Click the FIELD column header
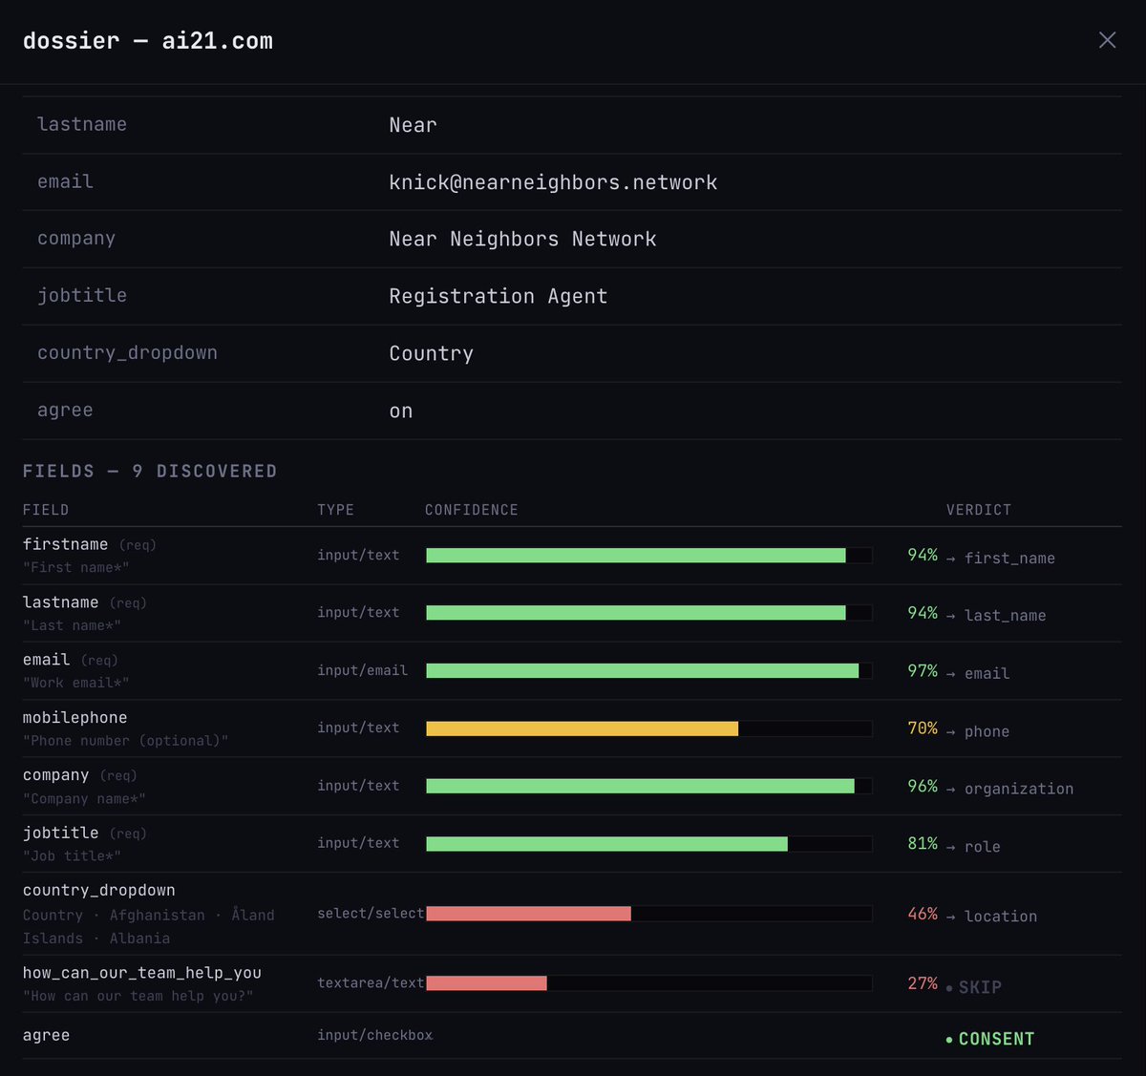Image resolution: width=1146 pixels, height=1076 pixels. (x=46, y=510)
